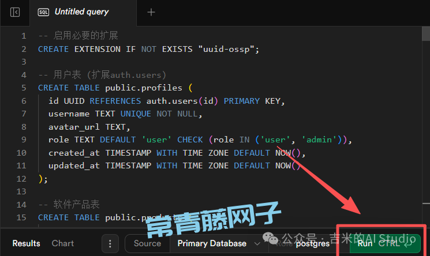Open the postgres role selector
The height and width of the screenshot is (256, 430).
(312, 243)
